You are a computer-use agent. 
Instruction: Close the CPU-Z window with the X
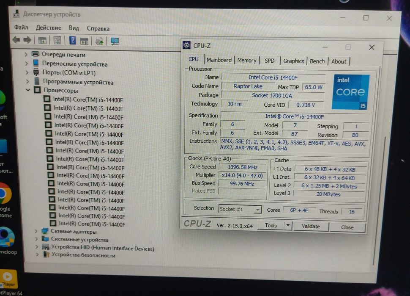pyautogui.click(x=372, y=47)
